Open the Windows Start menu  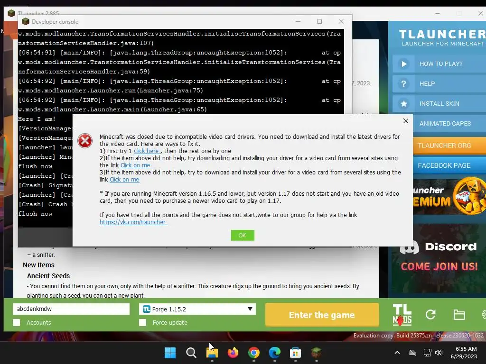170,353
